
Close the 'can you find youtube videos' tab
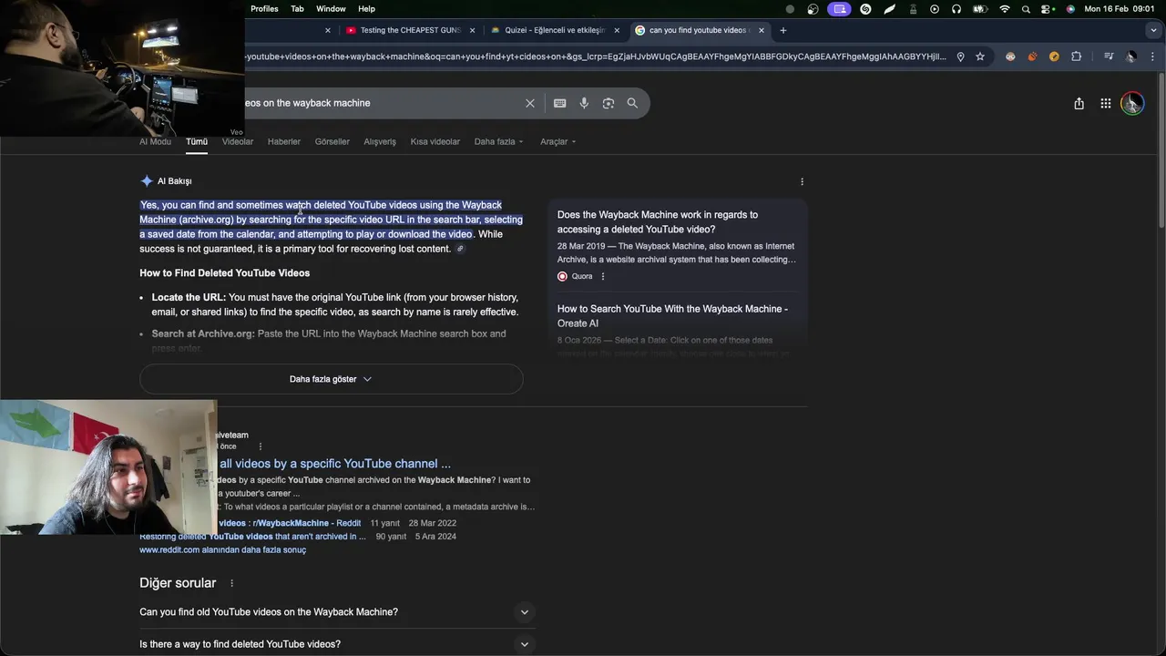tap(762, 30)
